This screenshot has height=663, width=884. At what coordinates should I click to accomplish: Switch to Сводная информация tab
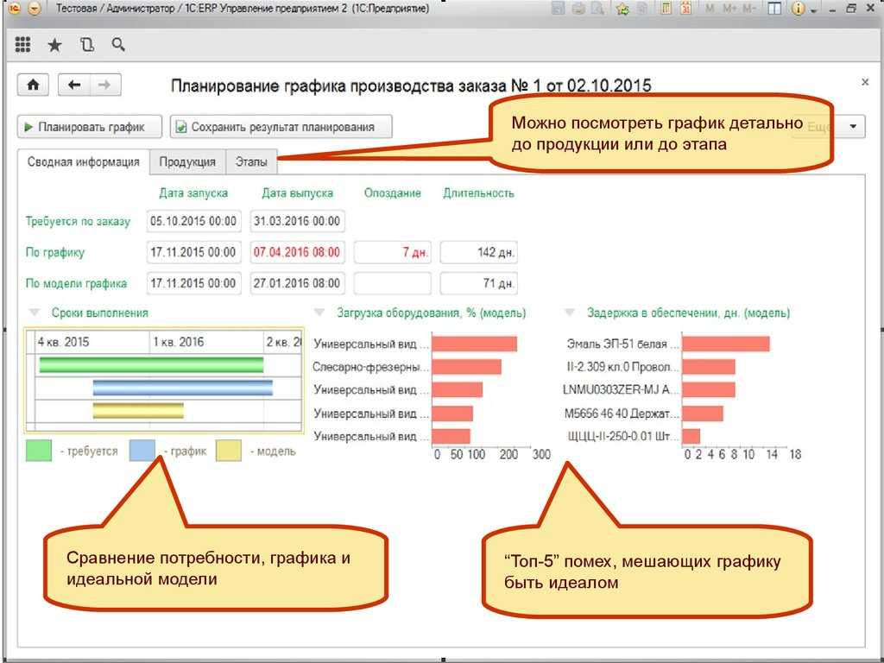[84, 161]
